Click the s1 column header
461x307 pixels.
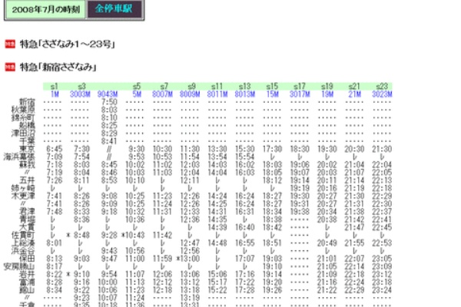pyautogui.click(x=54, y=87)
